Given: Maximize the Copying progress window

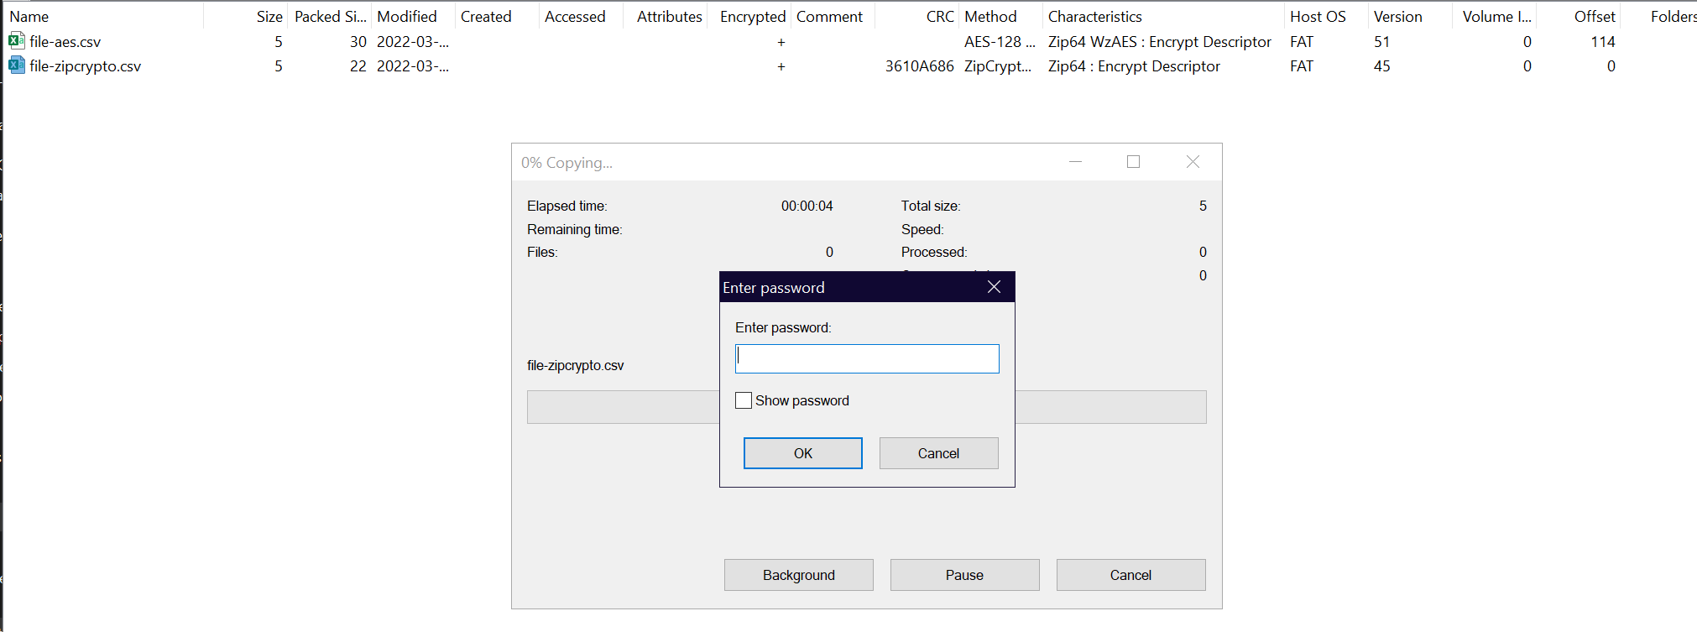Looking at the screenshot, I should point(1133,162).
